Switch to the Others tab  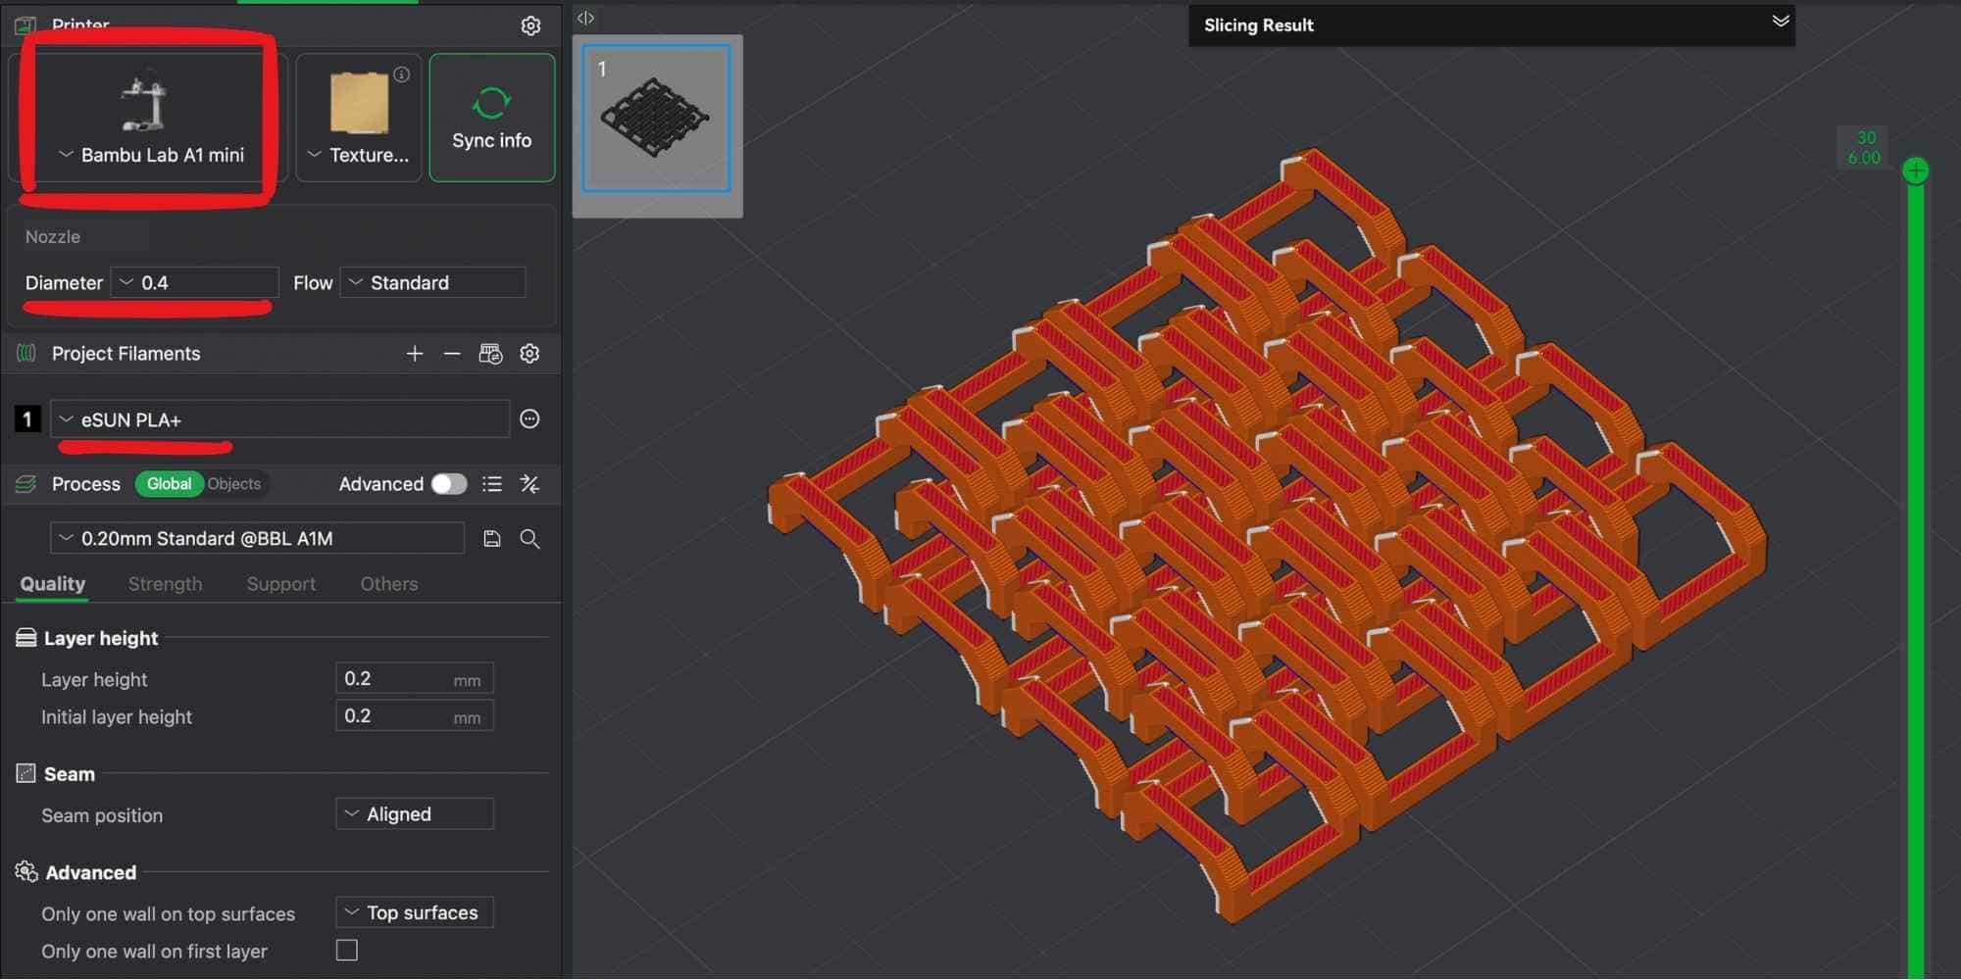pyautogui.click(x=389, y=584)
